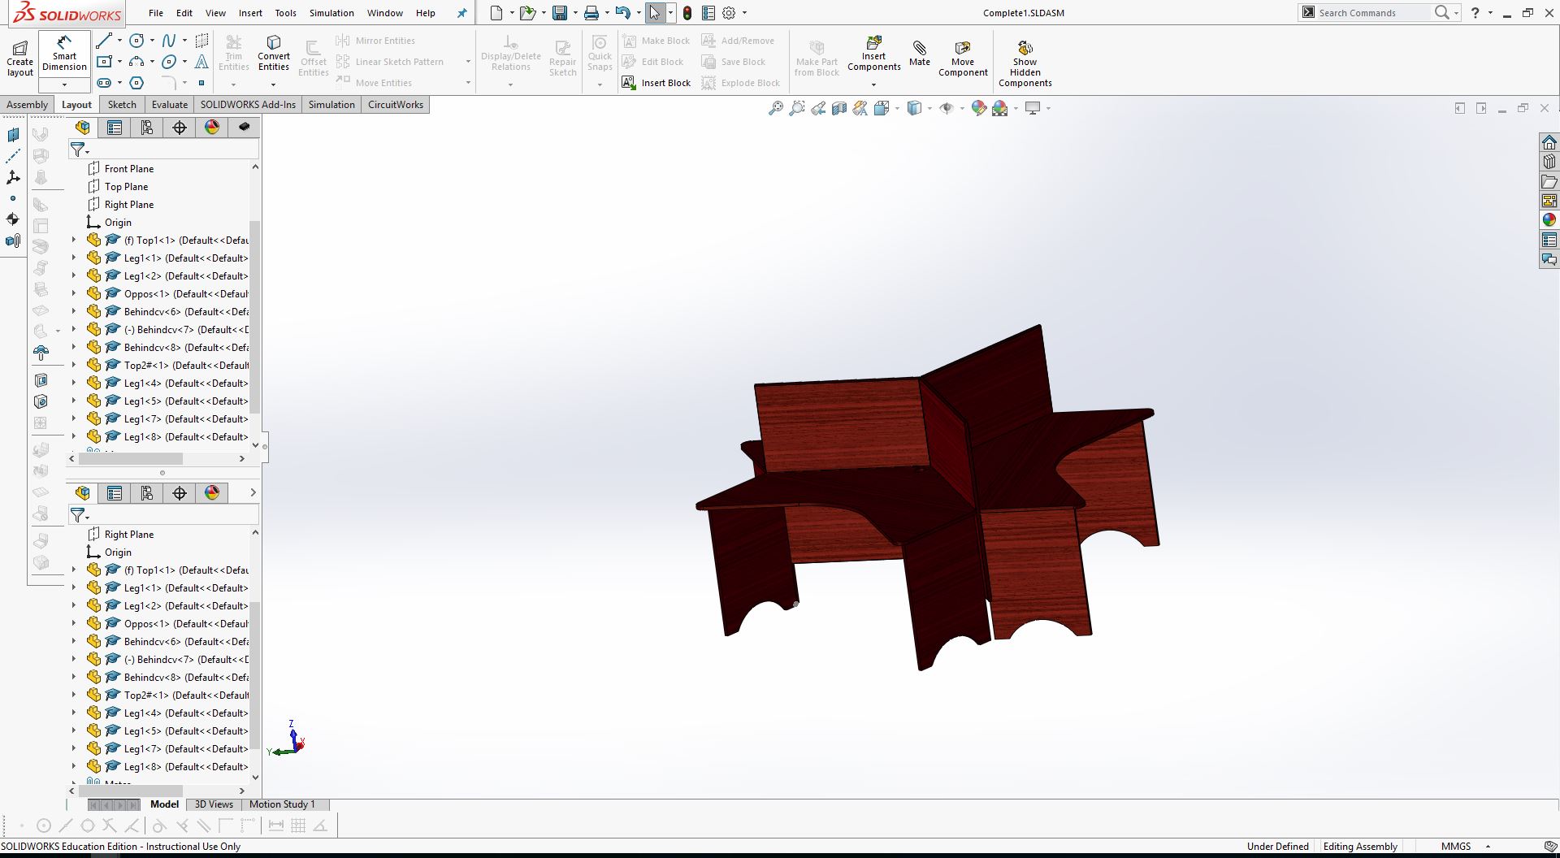The image size is (1560, 858).
Task: Expand Top1<1> in the upper tree
Action: pos(74,240)
